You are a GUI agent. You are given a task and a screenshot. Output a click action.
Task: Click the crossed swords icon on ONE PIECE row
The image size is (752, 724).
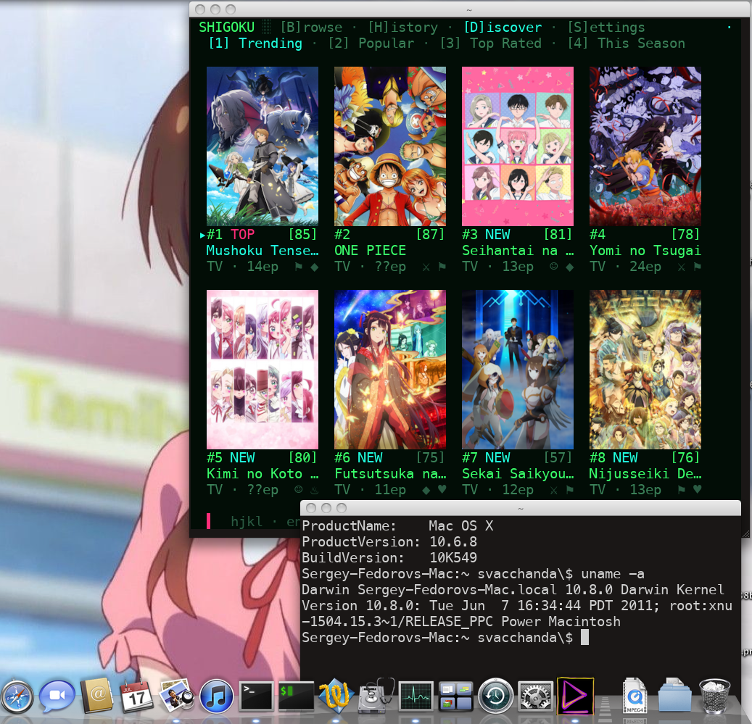click(x=426, y=267)
